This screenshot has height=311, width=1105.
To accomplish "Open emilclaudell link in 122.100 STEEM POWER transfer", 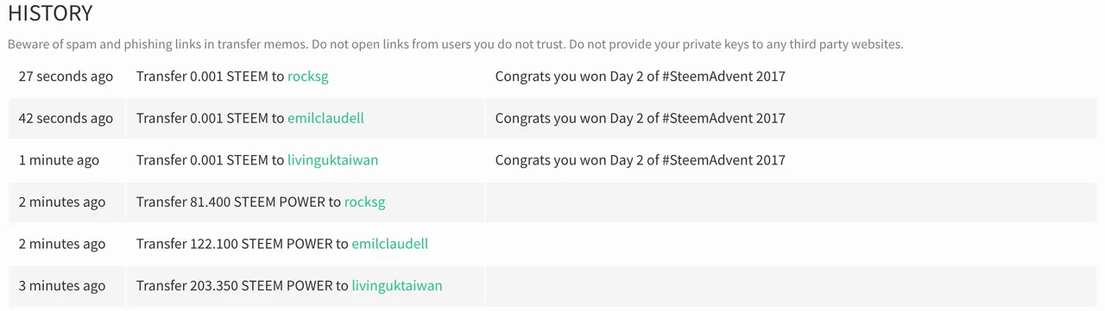I will click(x=389, y=244).
